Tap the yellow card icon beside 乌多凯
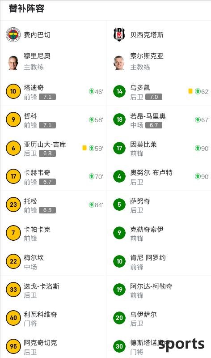Viewport: 211px width, 358px height. coord(190,91)
